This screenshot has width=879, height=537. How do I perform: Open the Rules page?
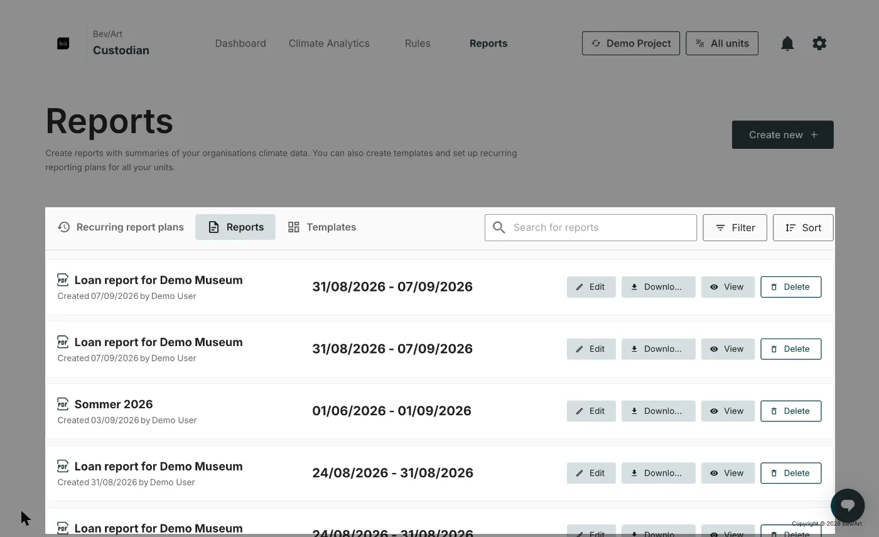[418, 43]
